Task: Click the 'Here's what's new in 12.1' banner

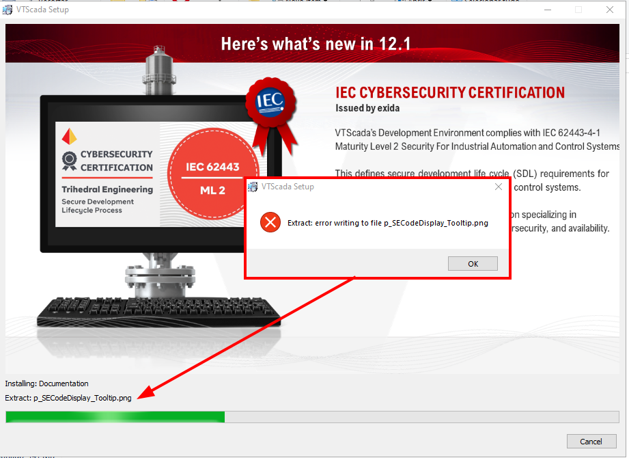Action: click(x=316, y=44)
